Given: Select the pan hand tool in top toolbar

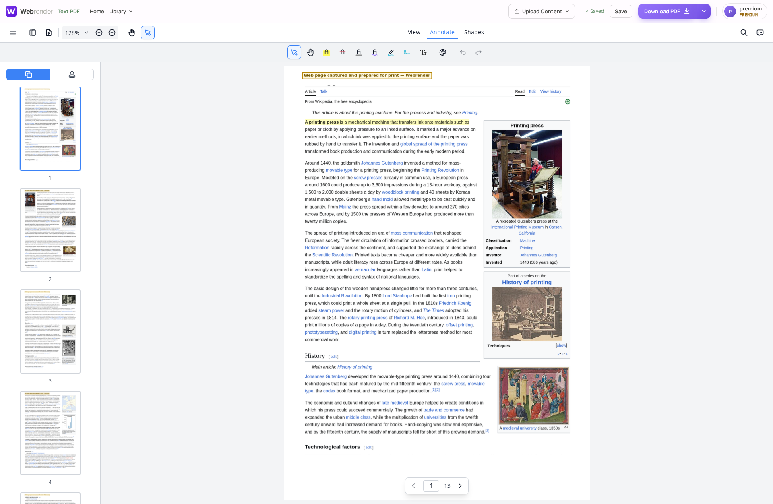Looking at the screenshot, I should click(132, 33).
